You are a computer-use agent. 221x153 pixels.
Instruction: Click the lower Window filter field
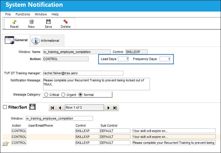(59, 118)
